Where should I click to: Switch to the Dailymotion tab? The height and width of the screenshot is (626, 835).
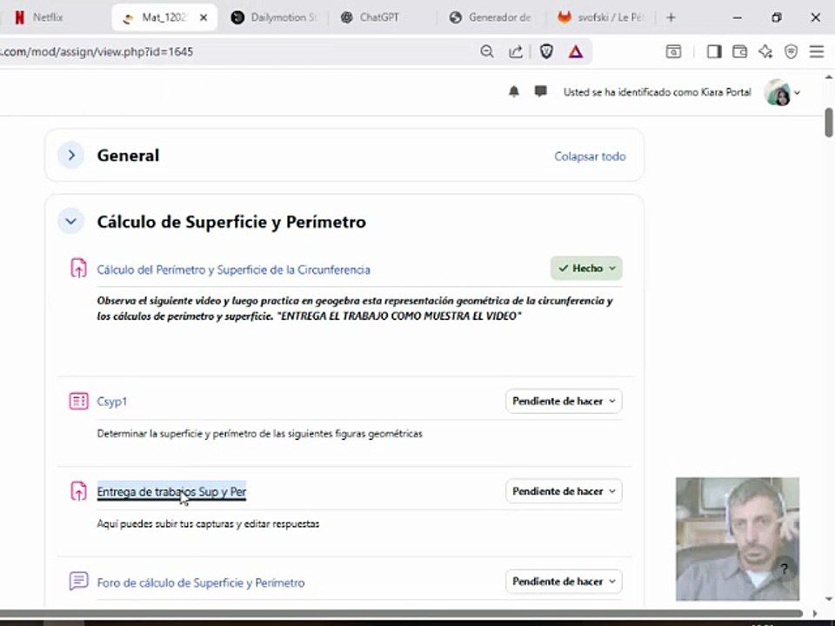coord(275,17)
